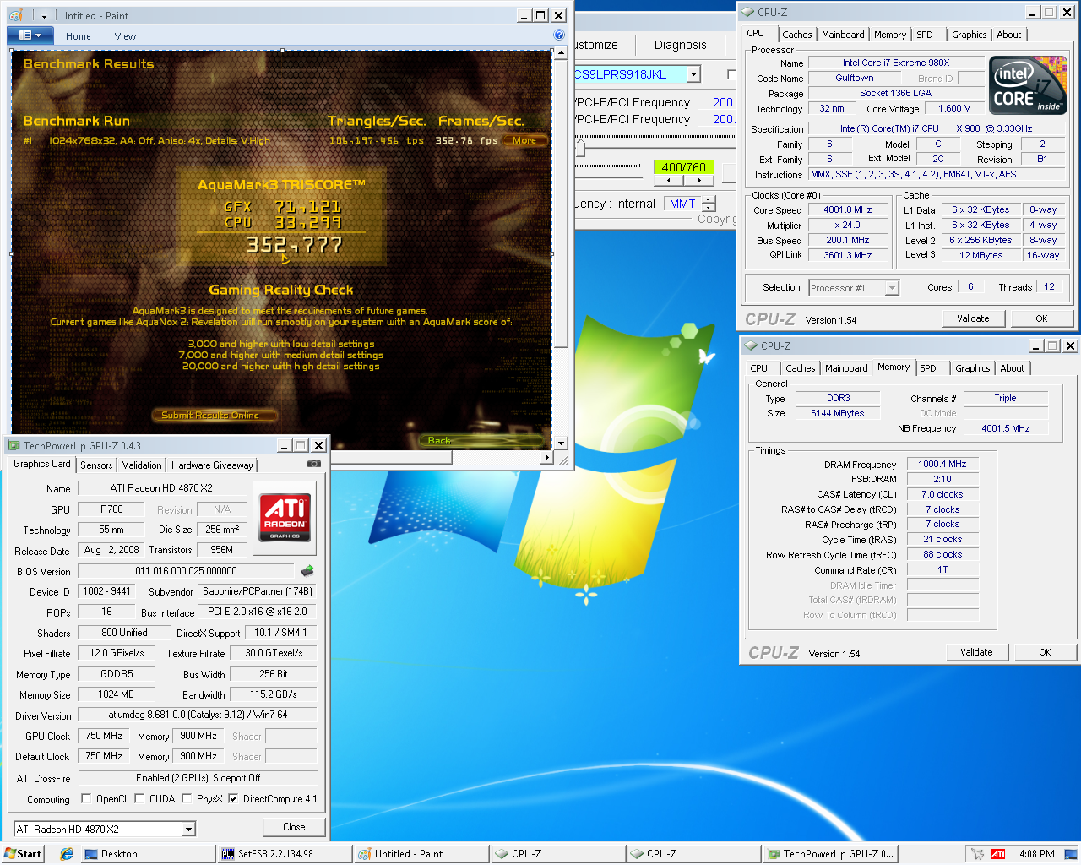This screenshot has height=865, width=1081.
Task: Click the right arrow under 400/760
Action: pyautogui.click(x=698, y=180)
